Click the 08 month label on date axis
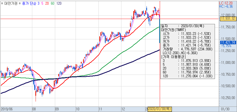This screenshot has height=112, width=237. pyautogui.click(x=34, y=109)
